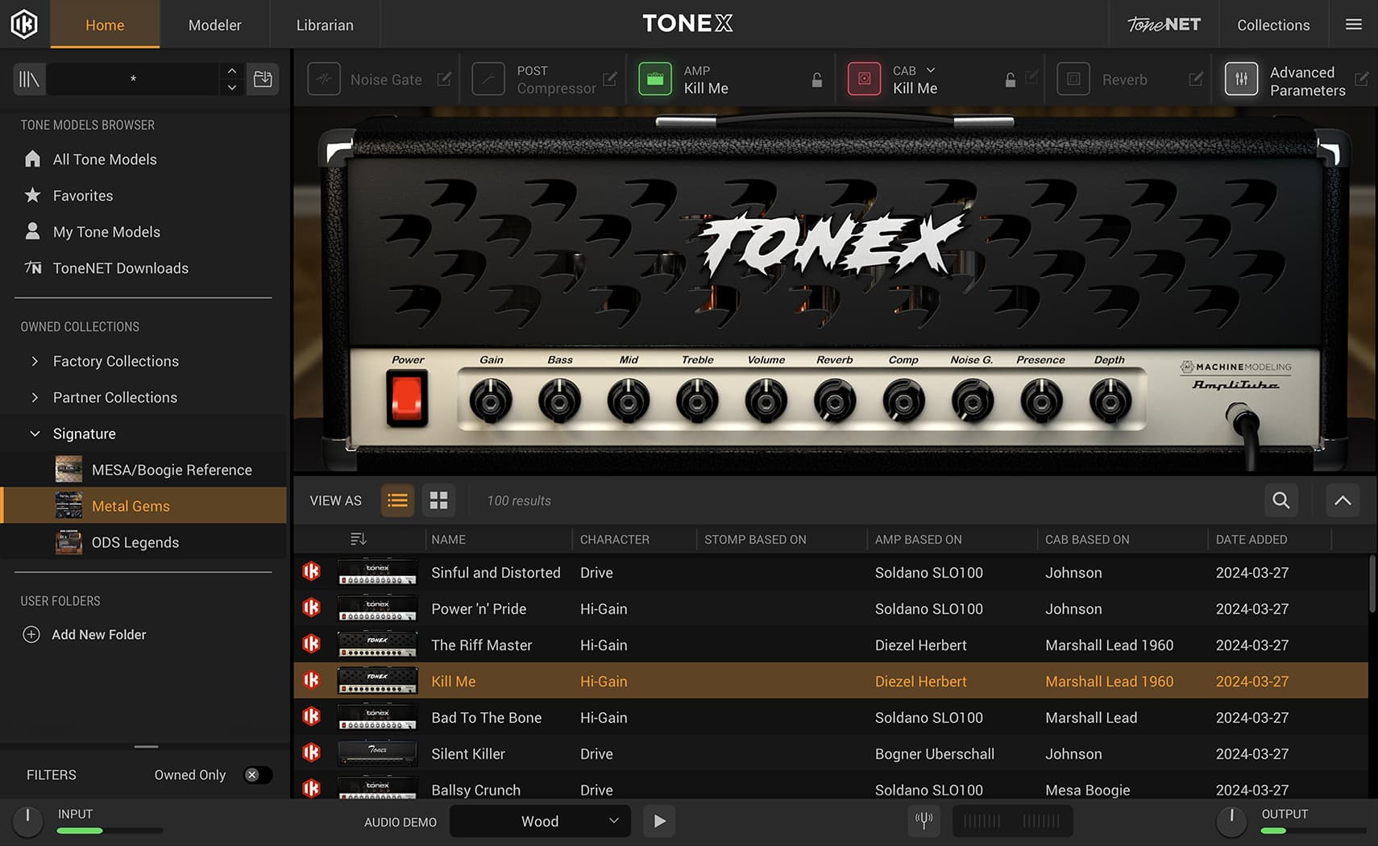Select the Silent Killer tone model
The image size is (1378, 846).
coord(467,753)
